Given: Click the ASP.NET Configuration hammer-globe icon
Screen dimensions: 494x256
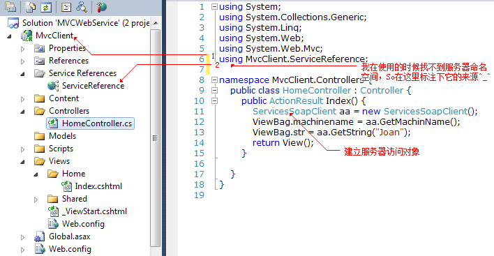Looking at the screenshot, I should point(101,7).
